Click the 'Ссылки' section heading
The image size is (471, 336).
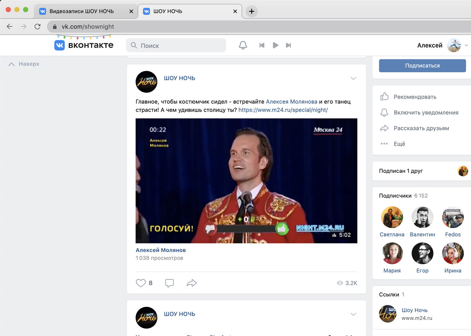[389, 294]
